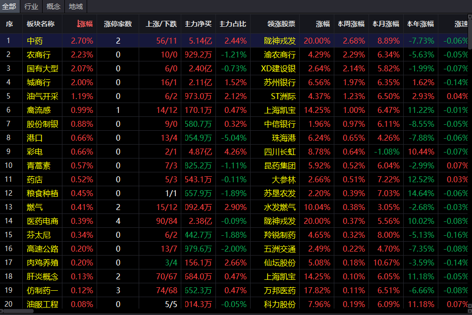The height and width of the screenshot is (315, 472).
Task: Select the 农商行 sector row
Action: 234,54
